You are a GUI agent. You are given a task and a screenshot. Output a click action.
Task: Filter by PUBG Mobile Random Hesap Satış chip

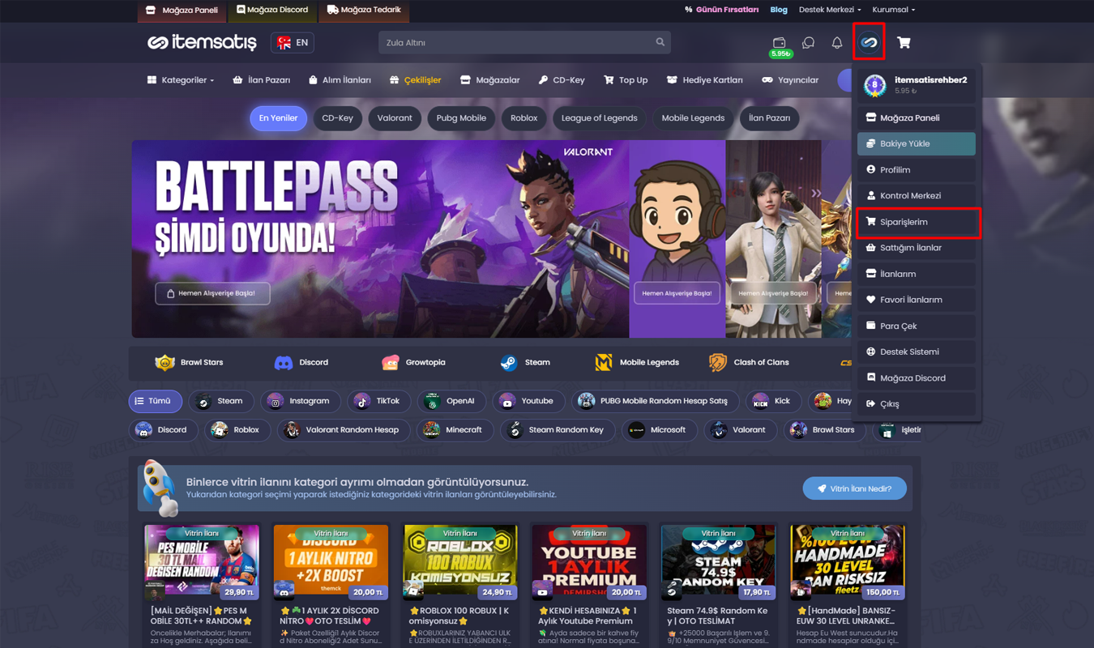point(655,401)
